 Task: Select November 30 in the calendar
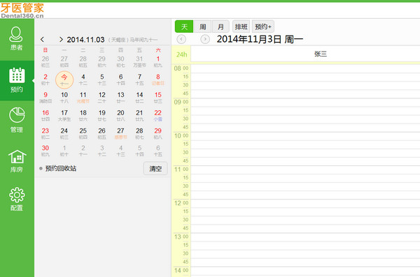[45, 151]
